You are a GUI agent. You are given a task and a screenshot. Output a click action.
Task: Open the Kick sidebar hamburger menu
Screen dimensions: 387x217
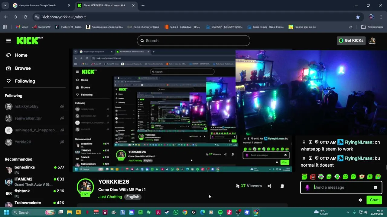point(8,41)
